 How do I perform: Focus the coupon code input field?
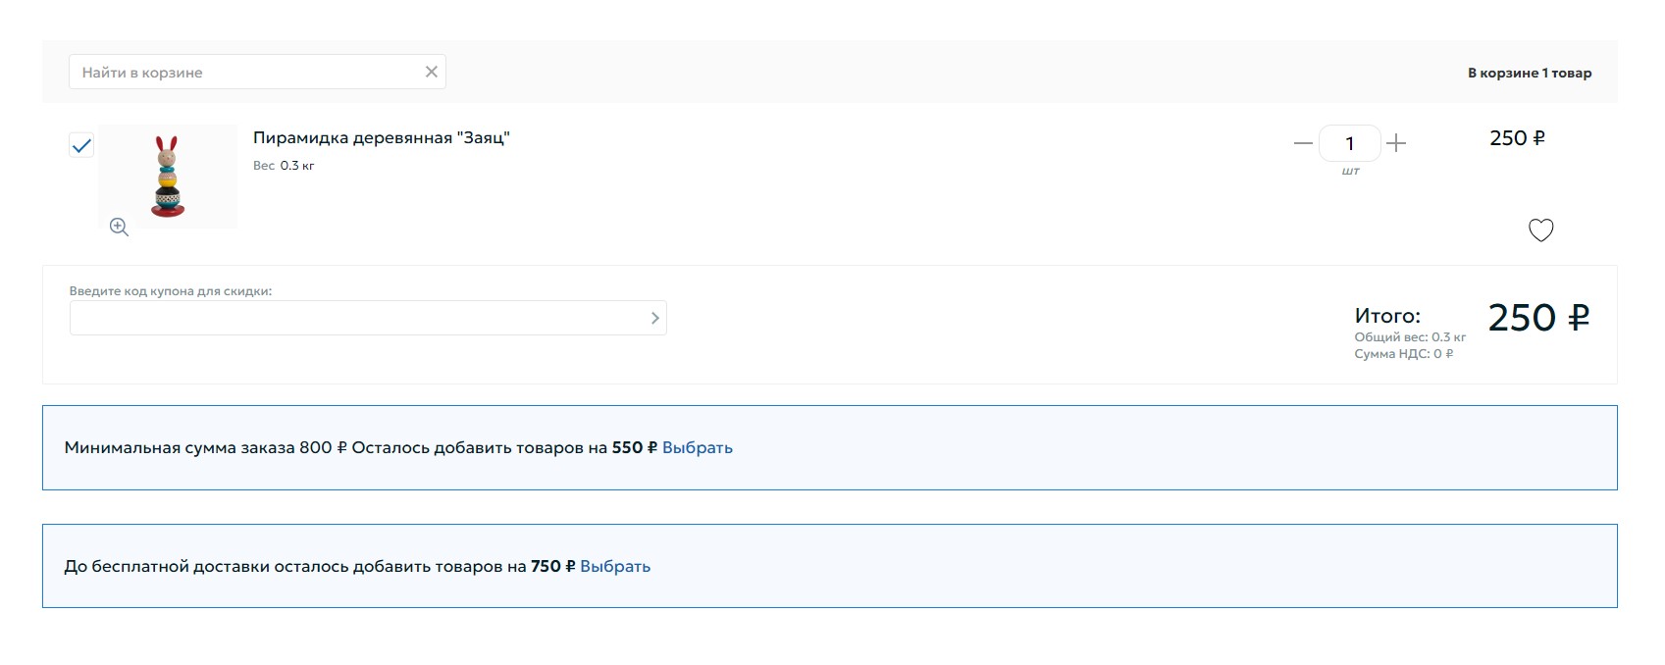[353, 318]
